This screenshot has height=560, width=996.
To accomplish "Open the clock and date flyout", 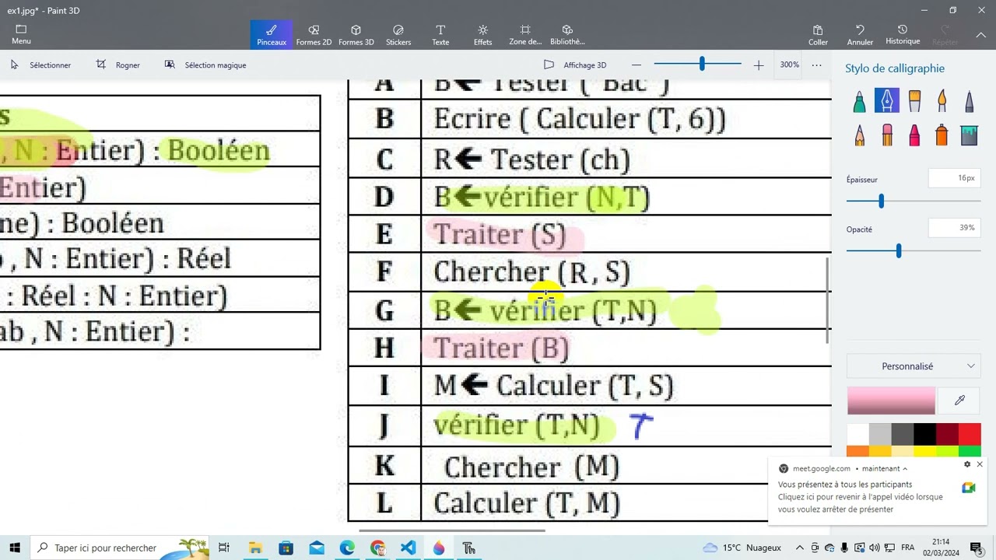I will tap(941, 548).
